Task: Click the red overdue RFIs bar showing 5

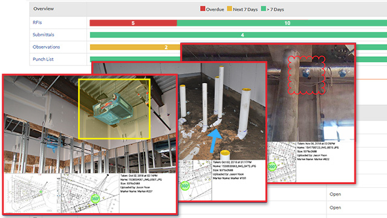Action: (x=133, y=23)
